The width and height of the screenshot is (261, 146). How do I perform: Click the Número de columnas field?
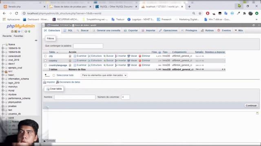(126, 97)
